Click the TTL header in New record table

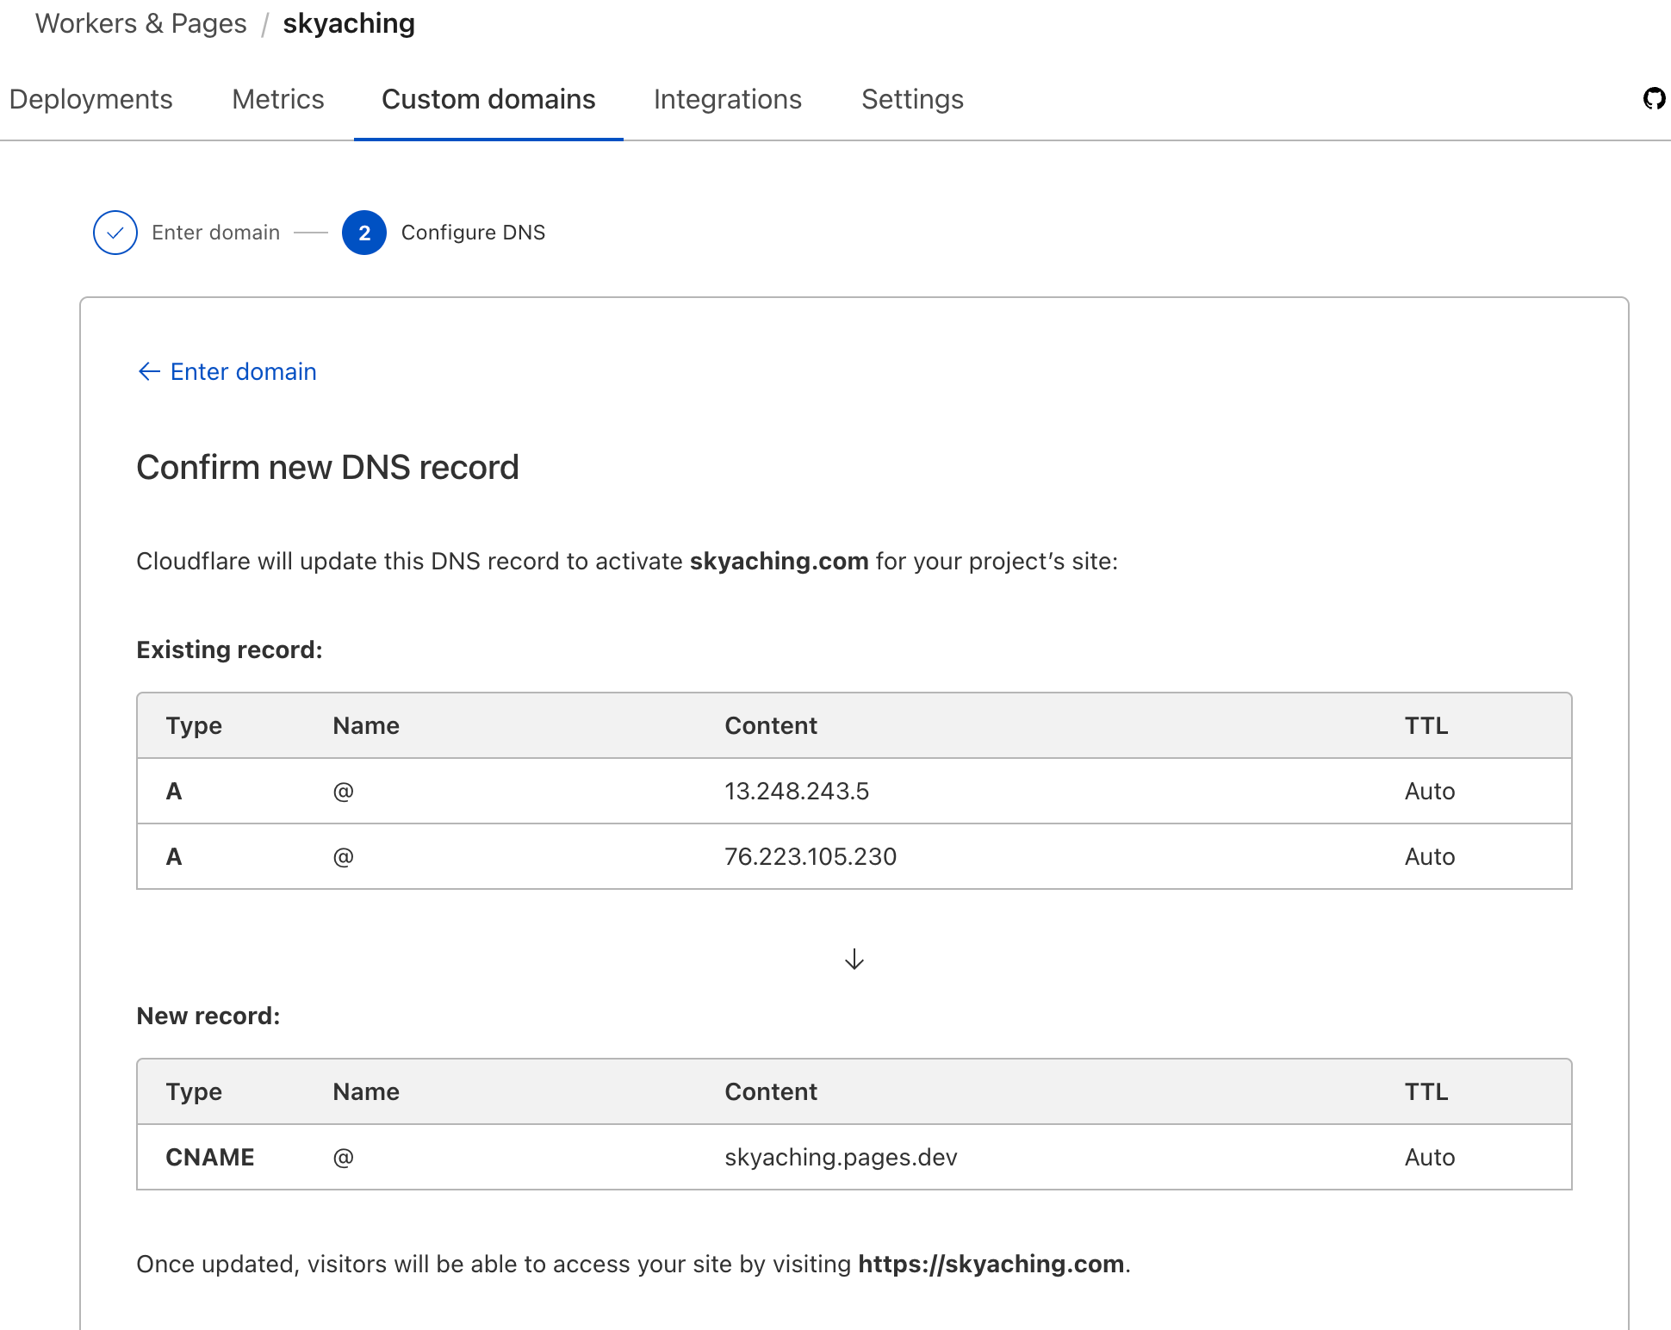tap(1426, 1091)
